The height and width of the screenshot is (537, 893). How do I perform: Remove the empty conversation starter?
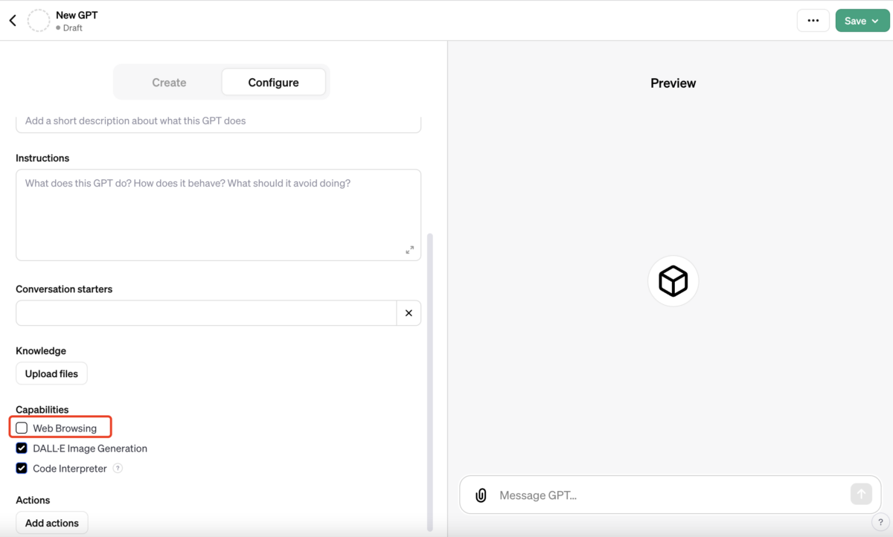point(408,312)
